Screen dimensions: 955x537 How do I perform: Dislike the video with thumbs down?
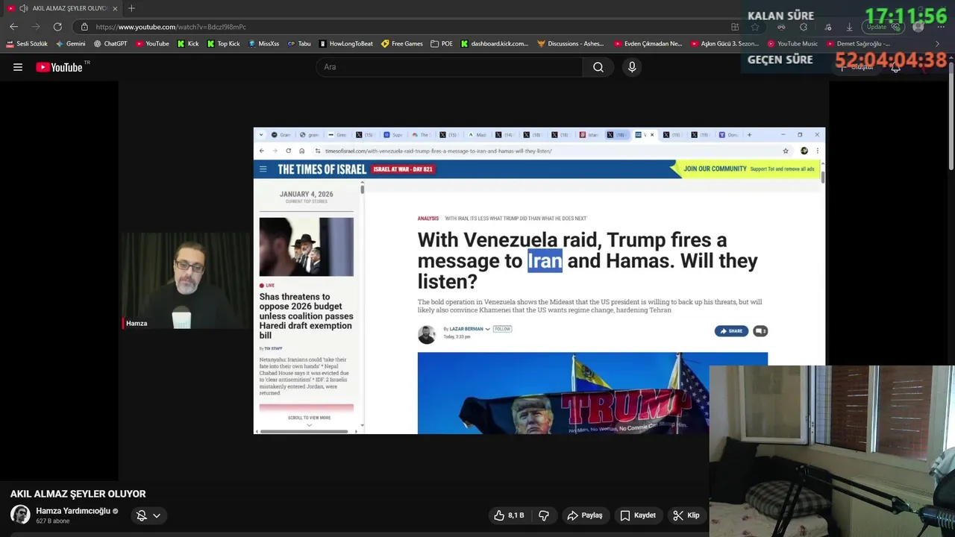pyautogui.click(x=544, y=515)
